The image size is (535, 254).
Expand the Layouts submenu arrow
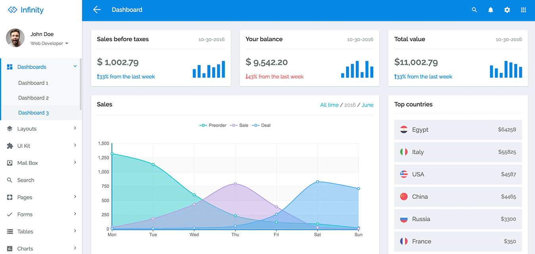(75, 128)
